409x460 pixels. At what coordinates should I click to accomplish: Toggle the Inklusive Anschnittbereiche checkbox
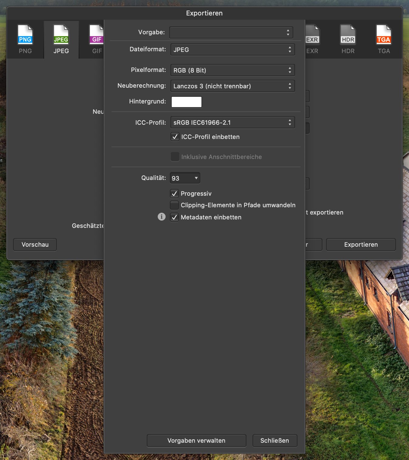coord(175,157)
